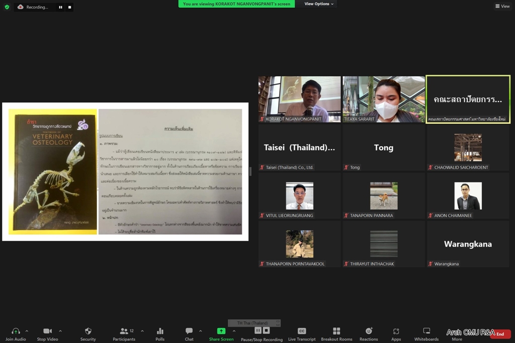515x343 pixels.
Task: Open Breakout Rooms
Action: [x=336, y=334]
